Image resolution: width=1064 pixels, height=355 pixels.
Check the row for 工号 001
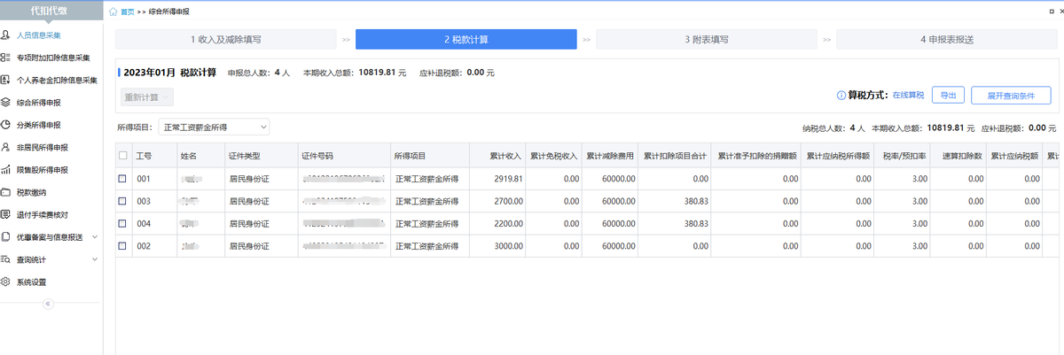point(123,179)
